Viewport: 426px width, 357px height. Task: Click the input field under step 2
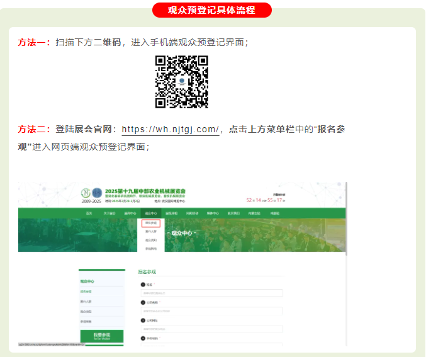tap(211, 311)
